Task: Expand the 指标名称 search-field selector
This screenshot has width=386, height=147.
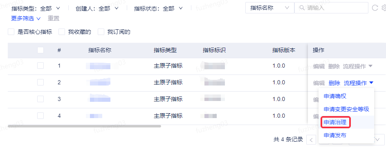Action: pos(270,8)
